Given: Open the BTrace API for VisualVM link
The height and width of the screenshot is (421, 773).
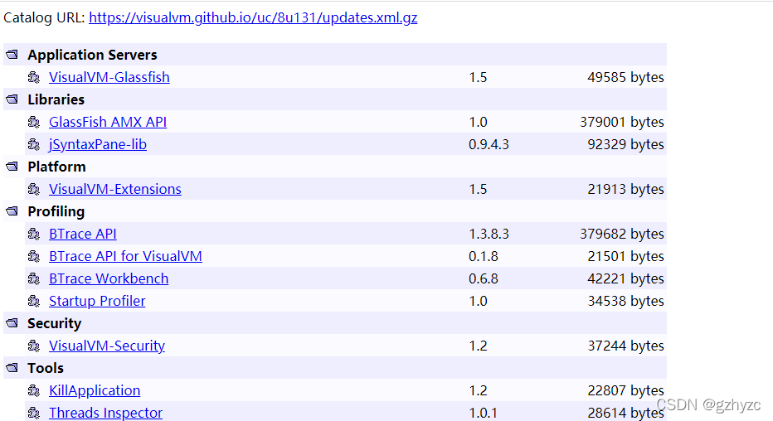Looking at the screenshot, I should (x=125, y=256).
